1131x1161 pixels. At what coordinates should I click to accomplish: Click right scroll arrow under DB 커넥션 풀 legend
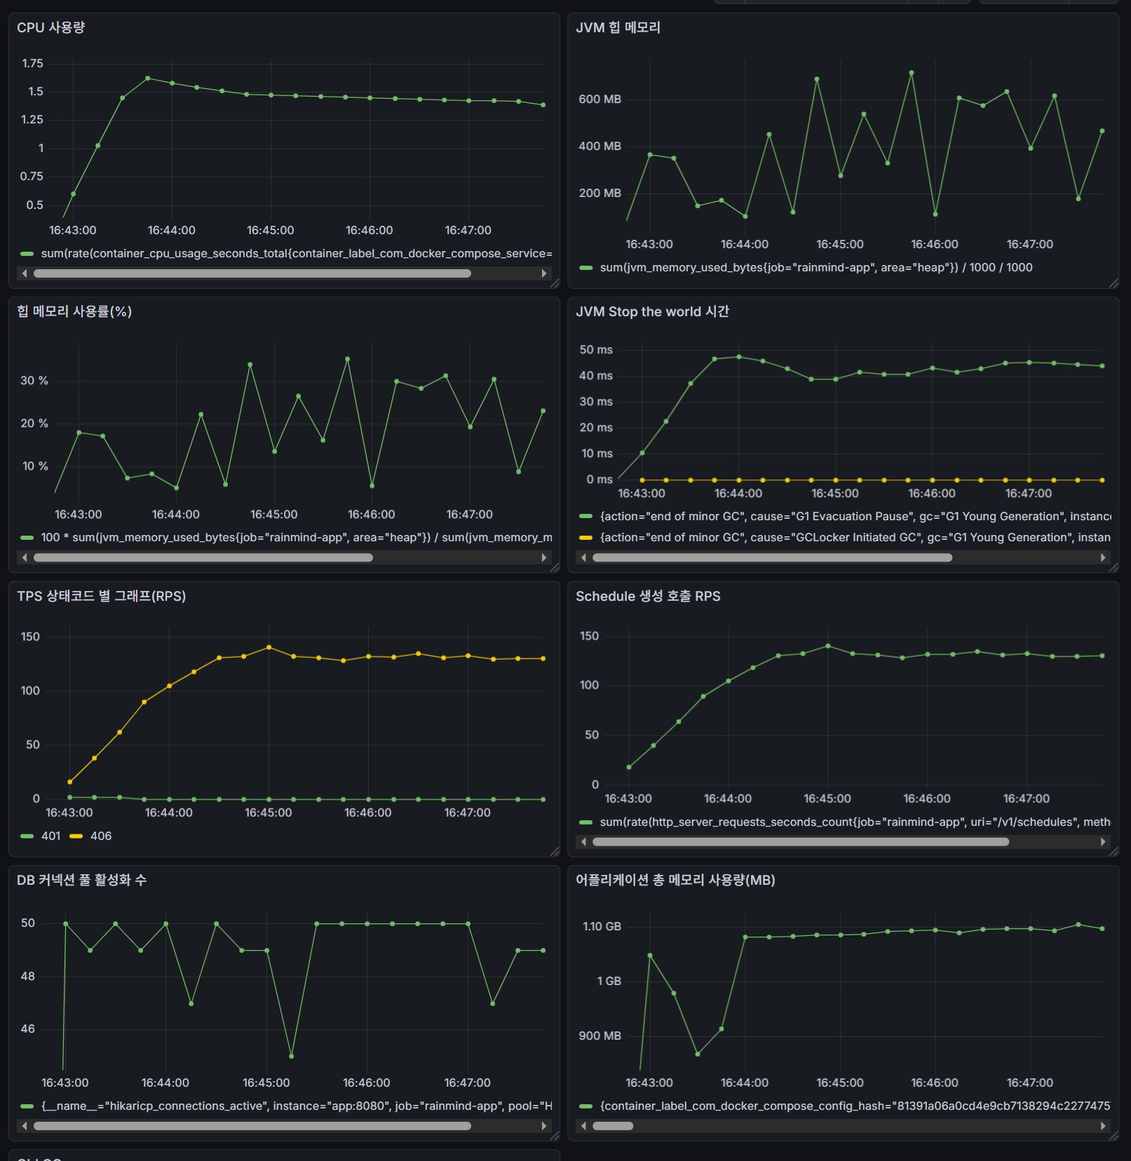543,1126
